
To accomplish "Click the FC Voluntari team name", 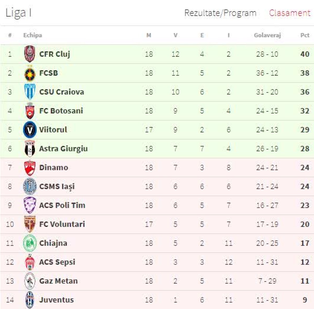I will coord(61,224).
